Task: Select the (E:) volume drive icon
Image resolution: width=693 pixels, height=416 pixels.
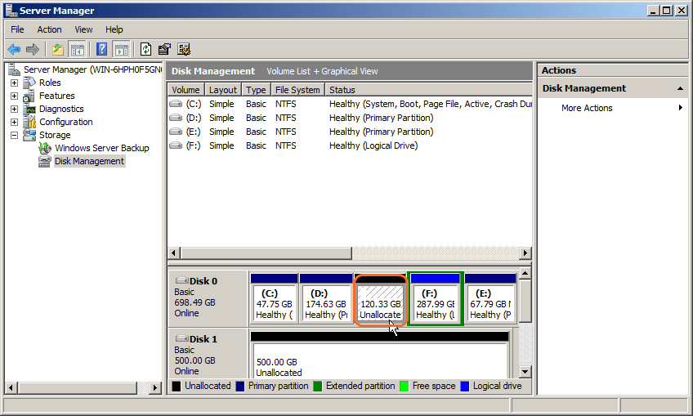Action: click(x=176, y=132)
